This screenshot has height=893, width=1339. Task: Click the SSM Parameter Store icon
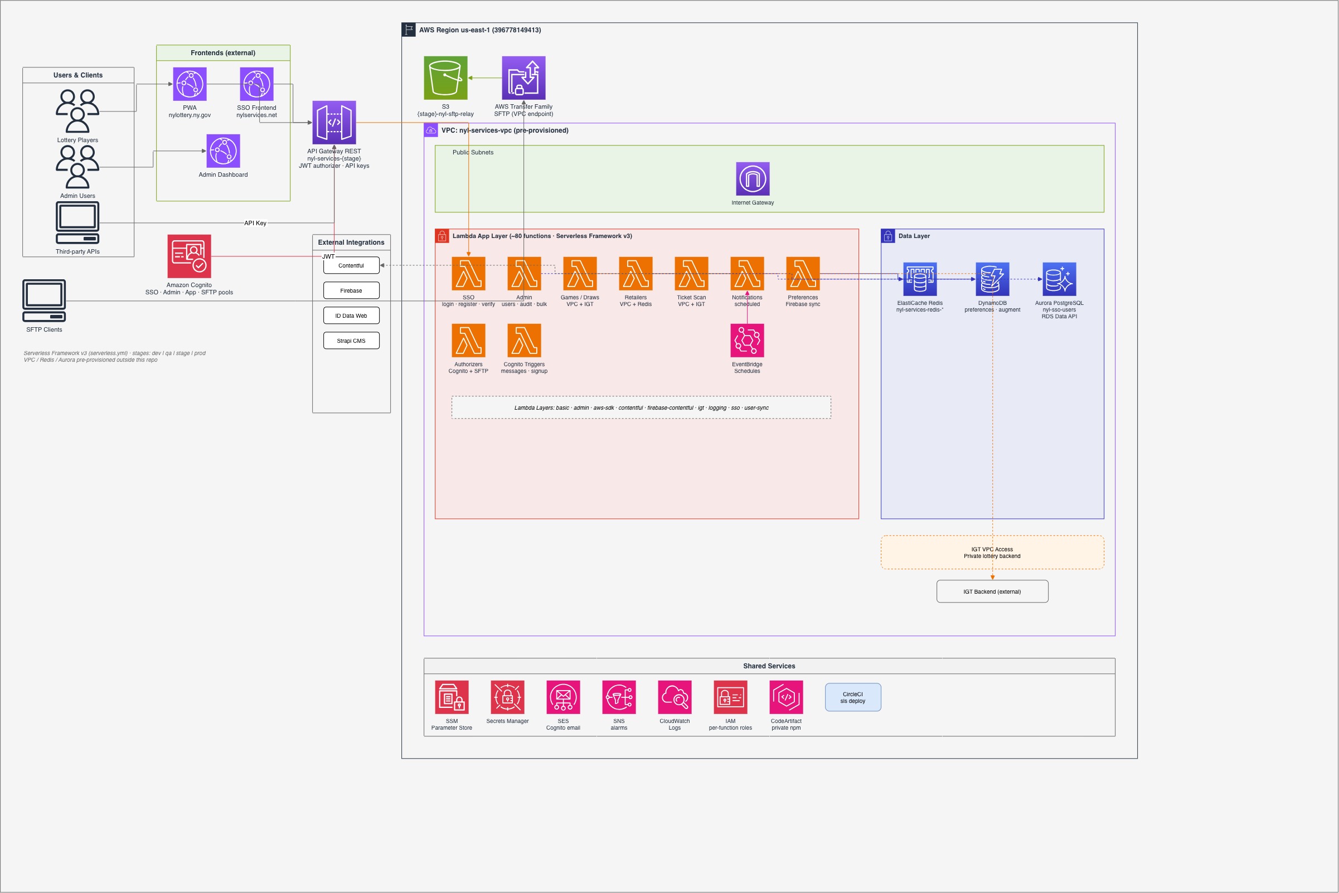coord(452,697)
